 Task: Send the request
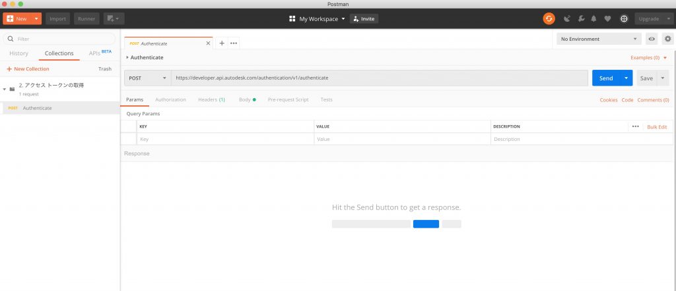pos(606,78)
